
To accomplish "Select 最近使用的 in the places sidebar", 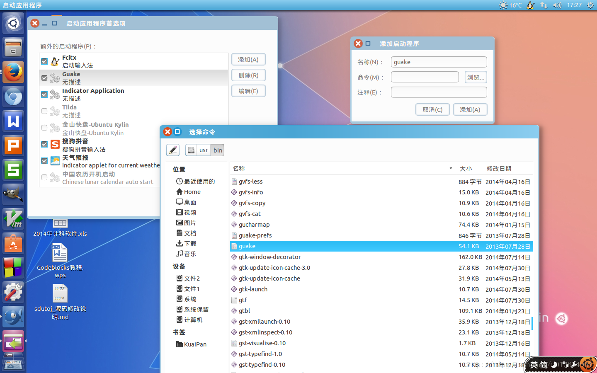I will point(195,182).
